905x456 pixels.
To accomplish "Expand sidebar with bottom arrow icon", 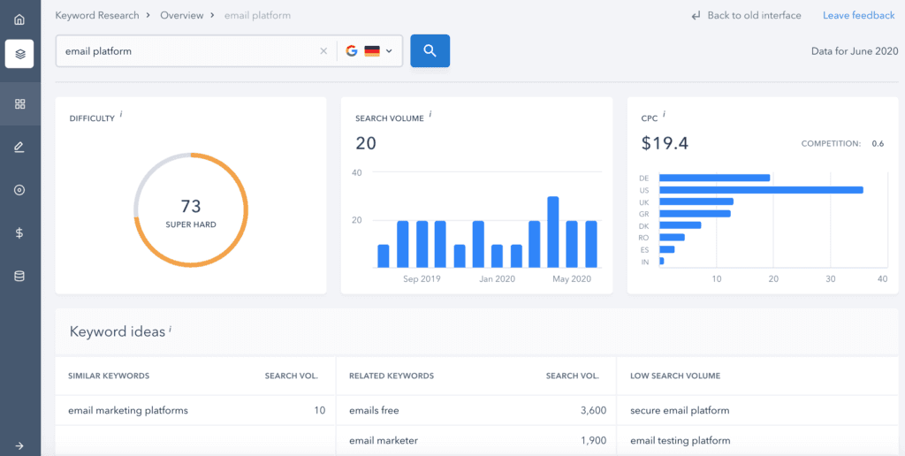I will click(19, 445).
